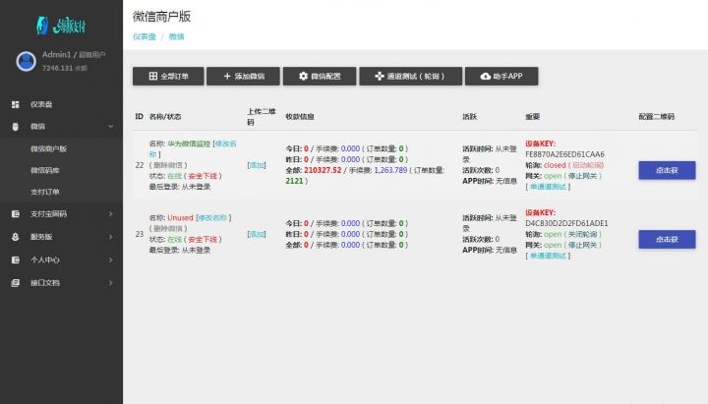Image resolution: width=708 pixels, height=404 pixels.
Task: Click the Alipay QR icon beside 支付宝固码
Action: tap(16, 214)
